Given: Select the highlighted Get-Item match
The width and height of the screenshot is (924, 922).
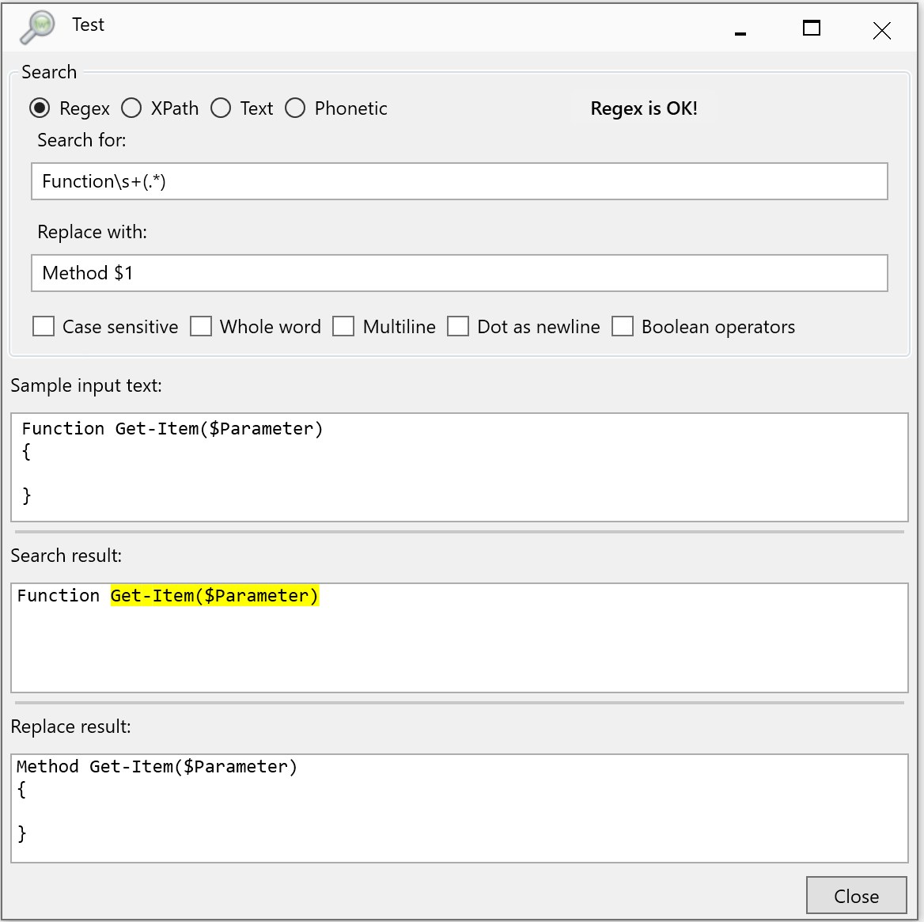Looking at the screenshot, I should 214,595.
